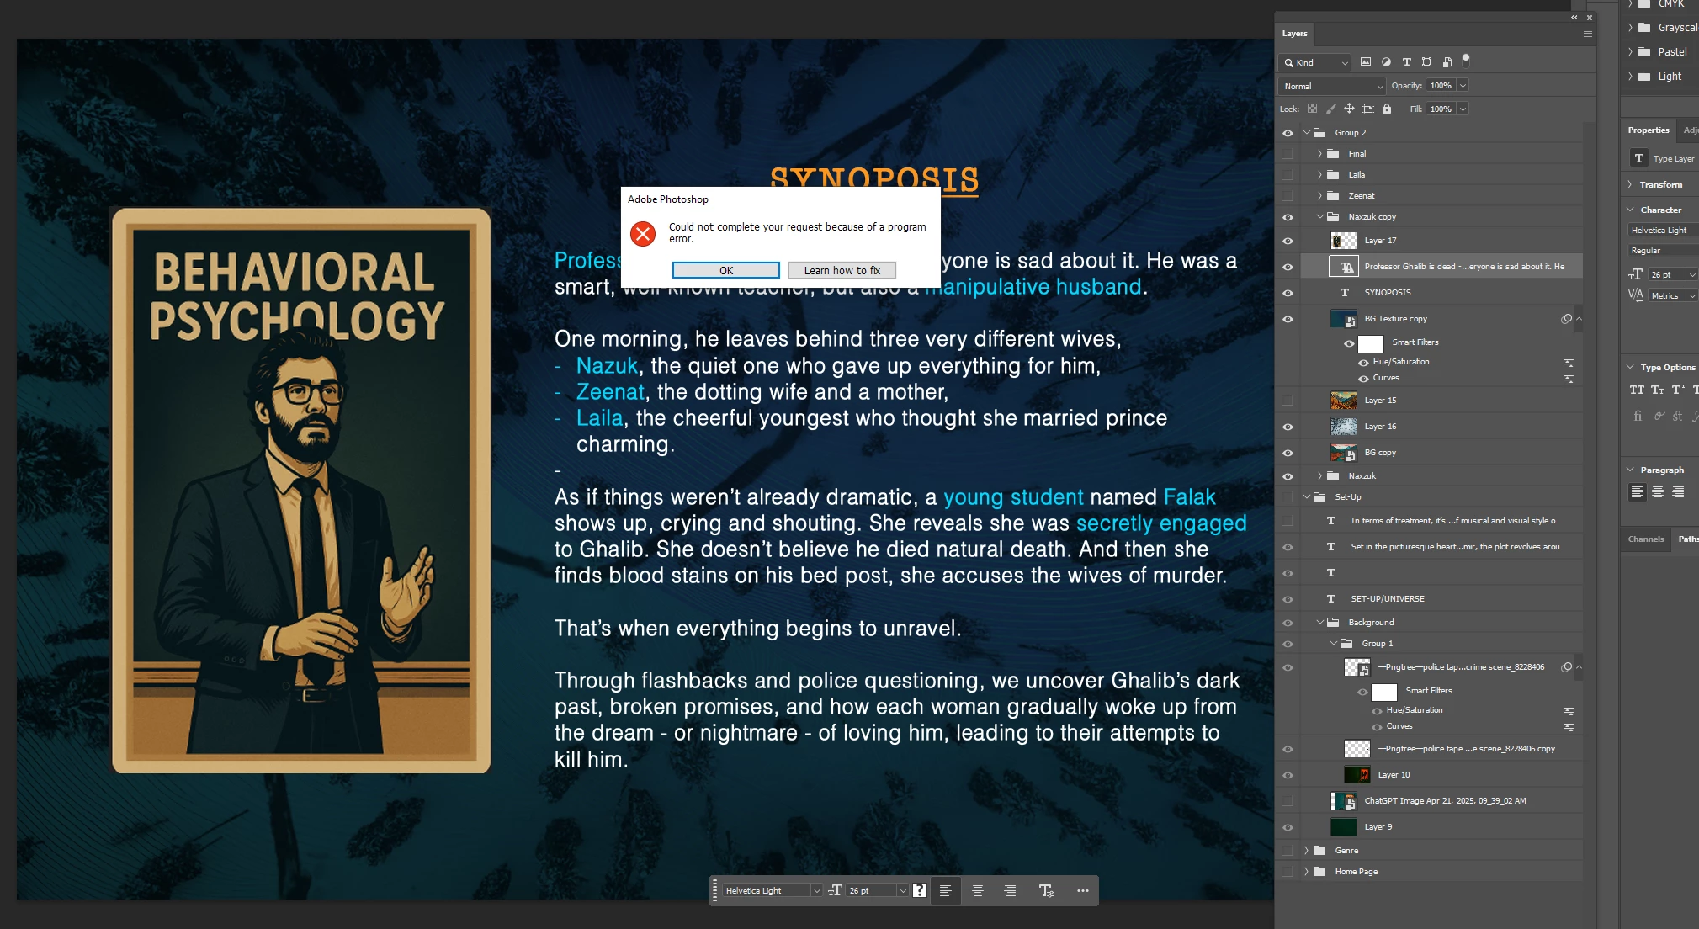Click the lock position move icon
Image resolution: width=1699 pixels, height=929 pixels.
(x=1349, y=109)
